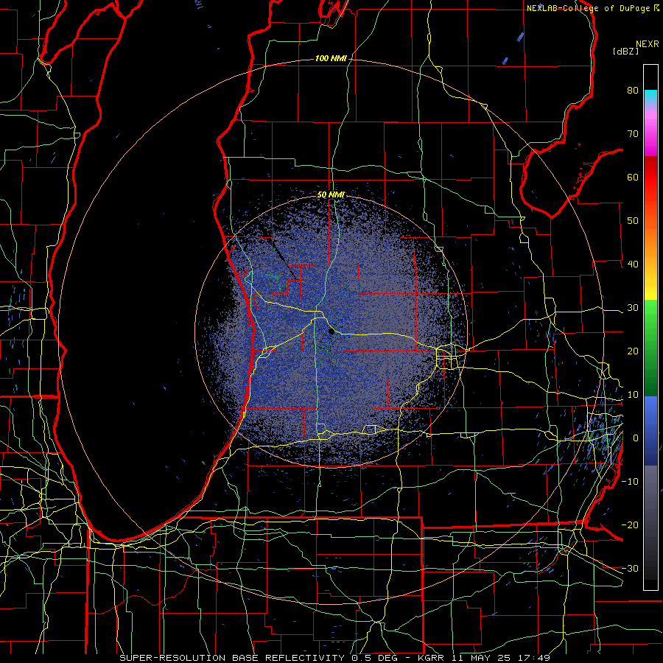This screenshot has width=663, height=663.
Task: Click the 30 value on dBZ scale
Action: click(x=633, y=308)
